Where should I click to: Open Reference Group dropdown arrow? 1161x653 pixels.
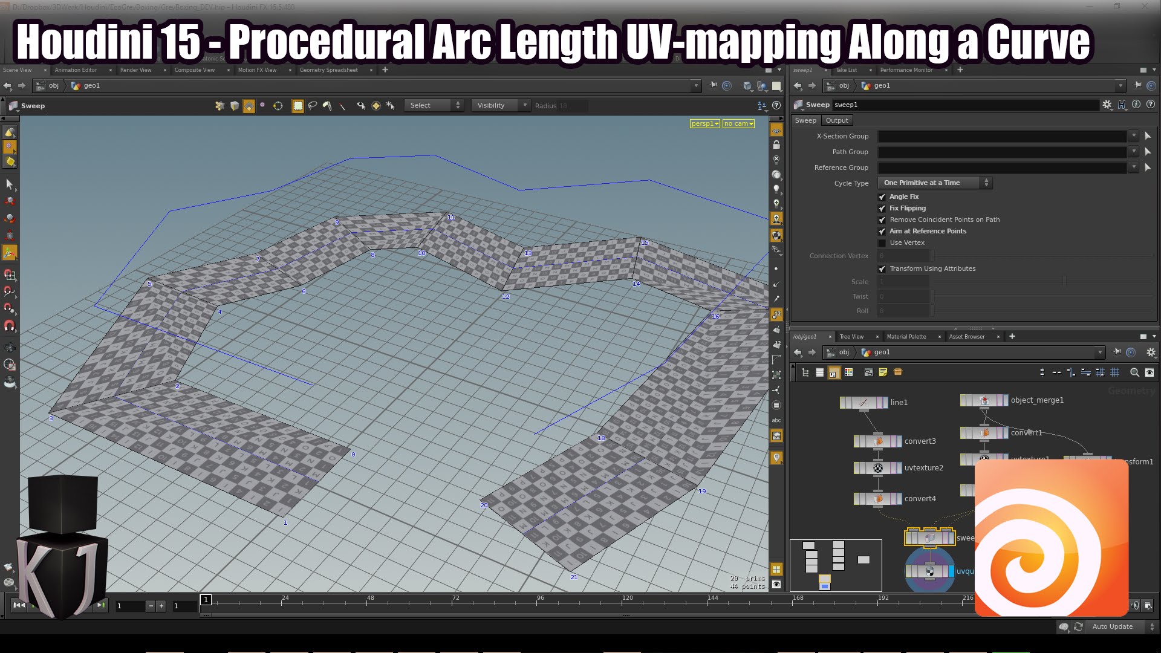(1134, 167)
